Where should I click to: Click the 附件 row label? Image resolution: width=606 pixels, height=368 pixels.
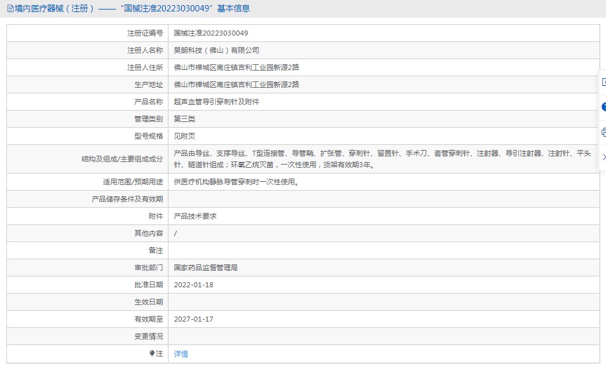tap(156, 216)
